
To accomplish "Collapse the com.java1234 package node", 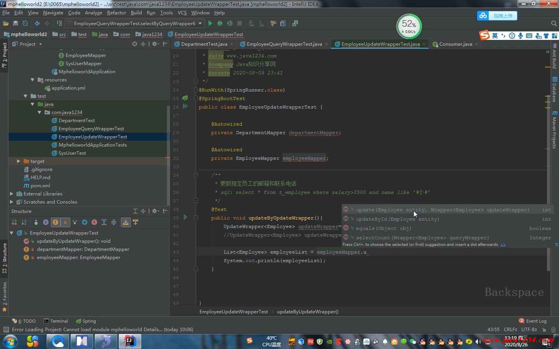I will pyautogui.click(x=40, y=112).
